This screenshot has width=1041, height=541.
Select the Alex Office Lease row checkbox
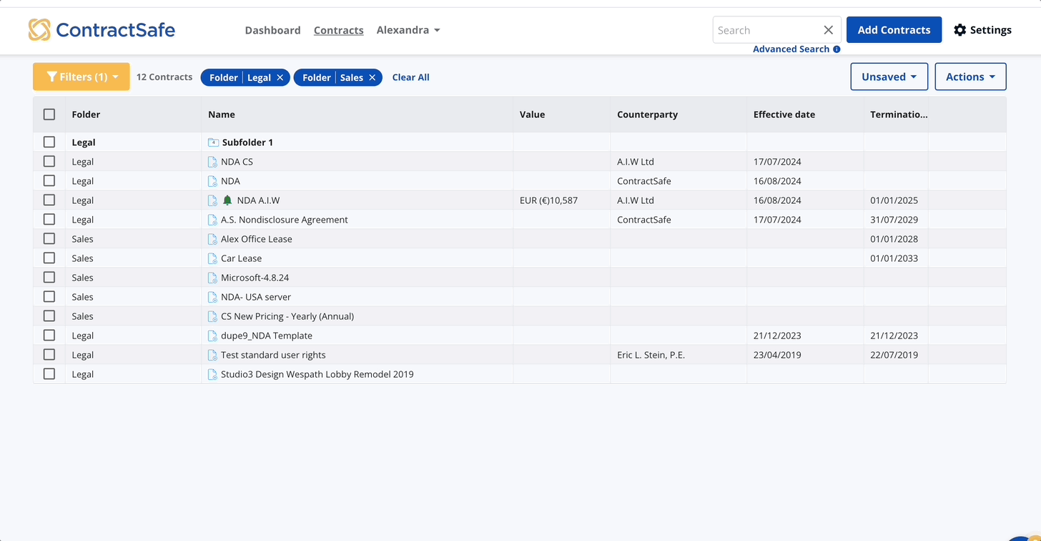[x=49, y=239]
